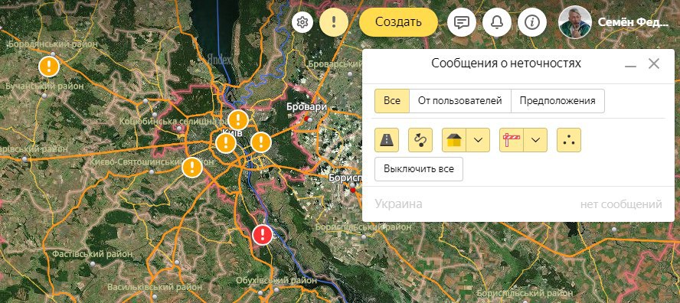Screen dimensions: 680x303
Task: Select the От пользователей tab
Action: [460, 101]
